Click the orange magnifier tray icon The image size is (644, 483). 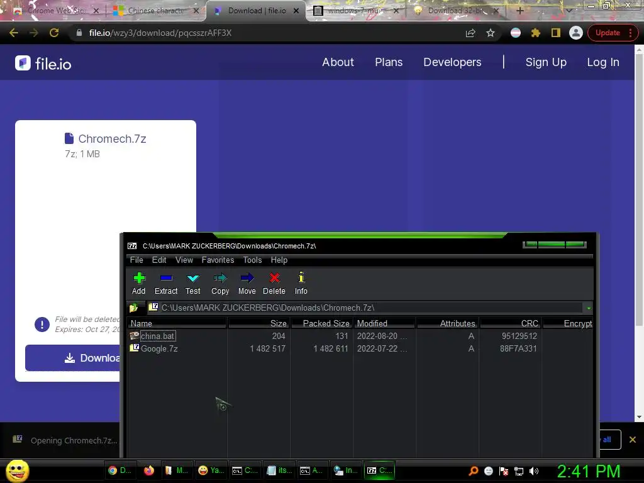(474, 471)
